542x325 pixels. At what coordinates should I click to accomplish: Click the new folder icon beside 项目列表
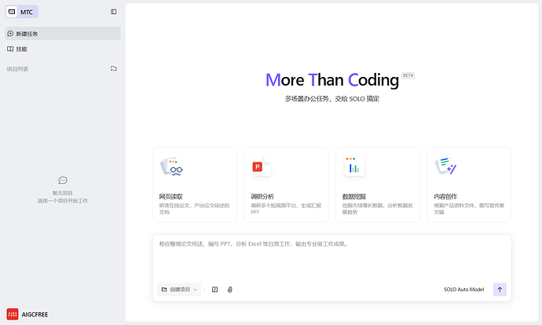[113, 69]
